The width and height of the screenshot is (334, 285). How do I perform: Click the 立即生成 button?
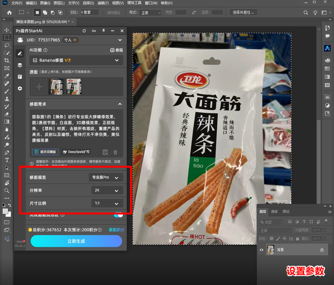76,241
